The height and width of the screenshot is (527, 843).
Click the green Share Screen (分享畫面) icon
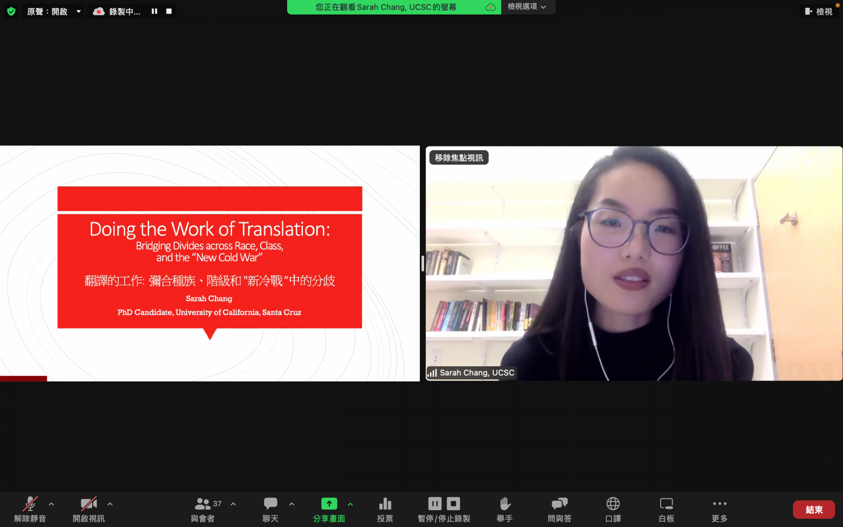coord(329,504)
